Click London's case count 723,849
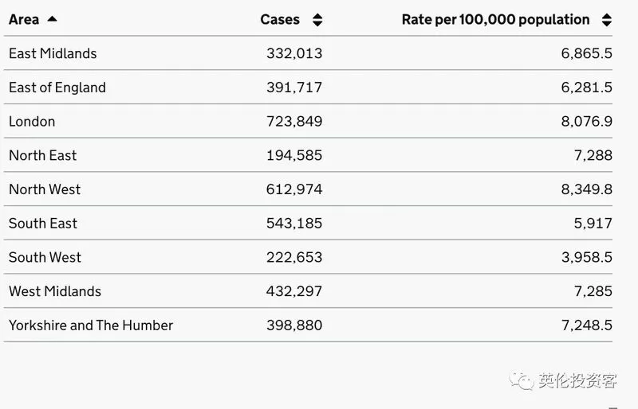638x409 pixels. click(x=294, y=121)
